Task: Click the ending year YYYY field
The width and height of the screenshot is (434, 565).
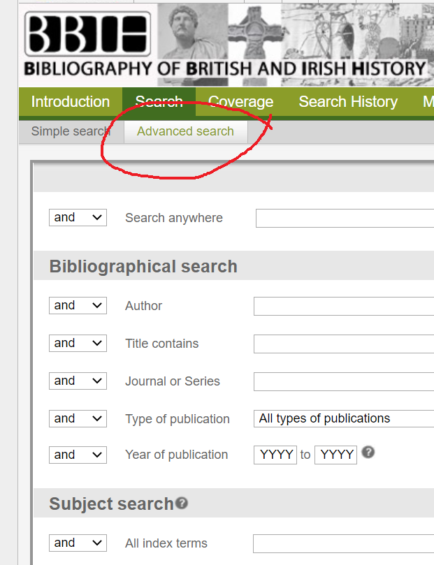Action: click(335, 455)
